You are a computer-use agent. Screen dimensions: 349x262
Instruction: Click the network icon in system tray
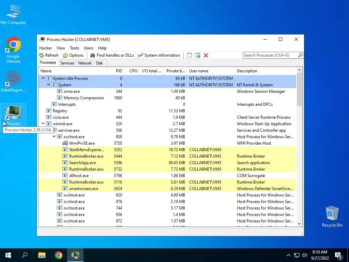pyautogui.click(x=297, y=255)
